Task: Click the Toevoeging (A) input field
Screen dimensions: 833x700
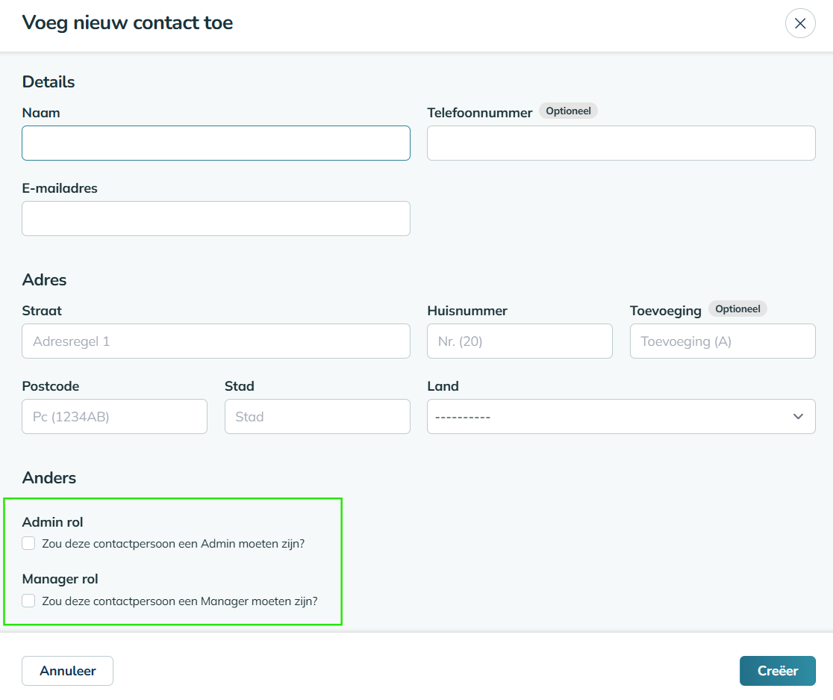Action: (723, 341)
